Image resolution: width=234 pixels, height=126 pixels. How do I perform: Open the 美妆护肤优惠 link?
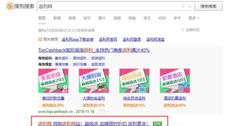[53, 98]
